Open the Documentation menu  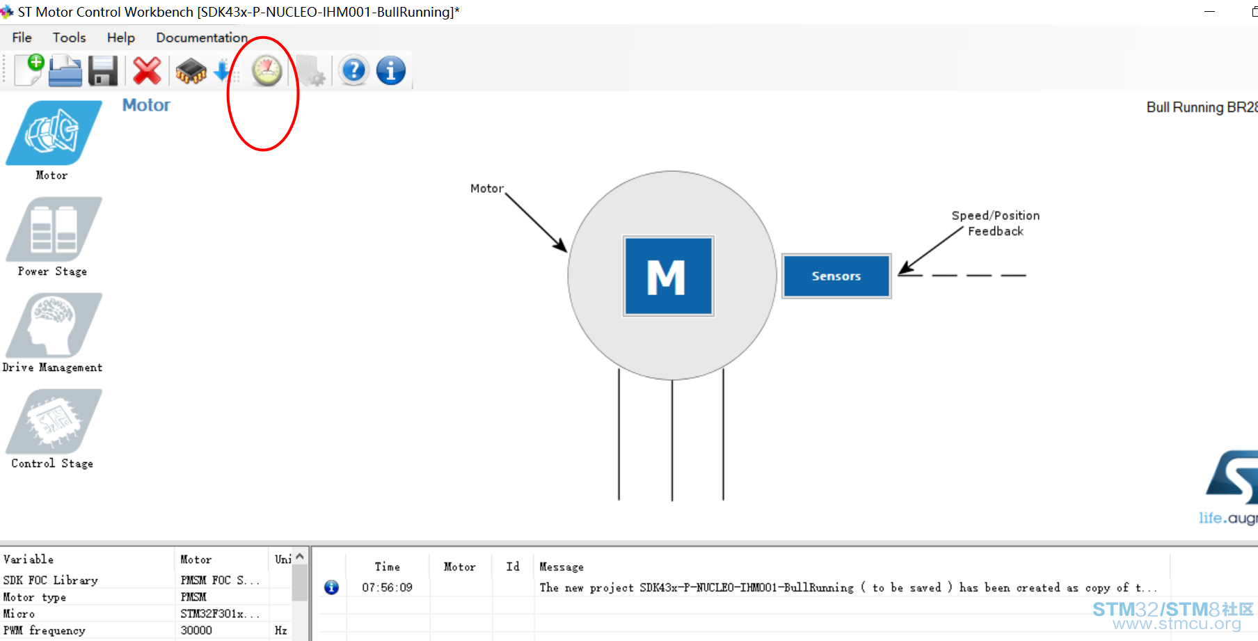(202, 38)
